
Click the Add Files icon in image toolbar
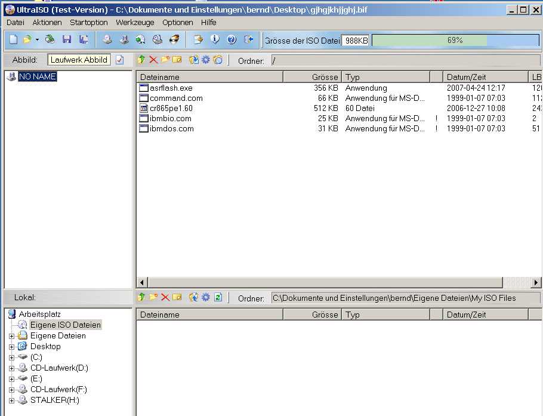(x=194, y=60)
